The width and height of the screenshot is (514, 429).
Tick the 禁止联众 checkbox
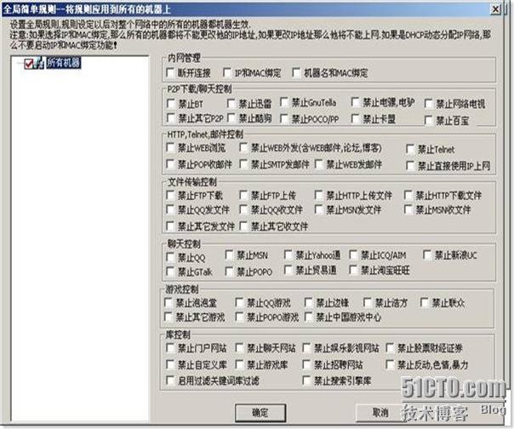pyautogui.click(x=425, y=302)
